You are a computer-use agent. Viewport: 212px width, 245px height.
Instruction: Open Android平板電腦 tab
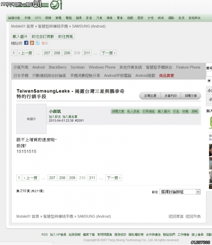pyautogui.click(x=118, y=76)
